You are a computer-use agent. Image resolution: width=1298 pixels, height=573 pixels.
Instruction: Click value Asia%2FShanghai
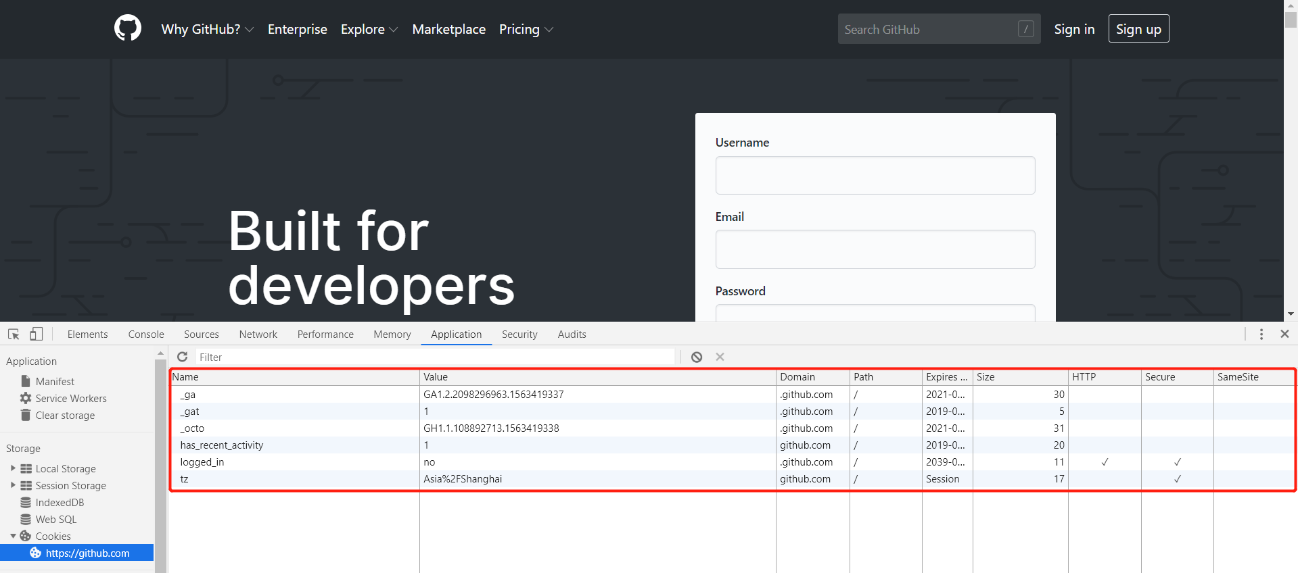pos(463,478)
